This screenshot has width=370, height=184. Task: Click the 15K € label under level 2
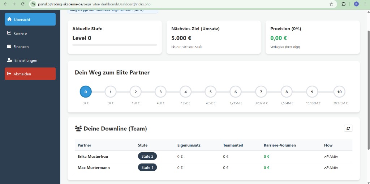click(x=135, y=103)
